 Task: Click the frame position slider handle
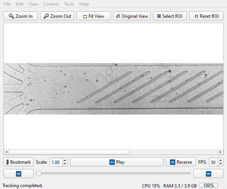coord(39,174)
